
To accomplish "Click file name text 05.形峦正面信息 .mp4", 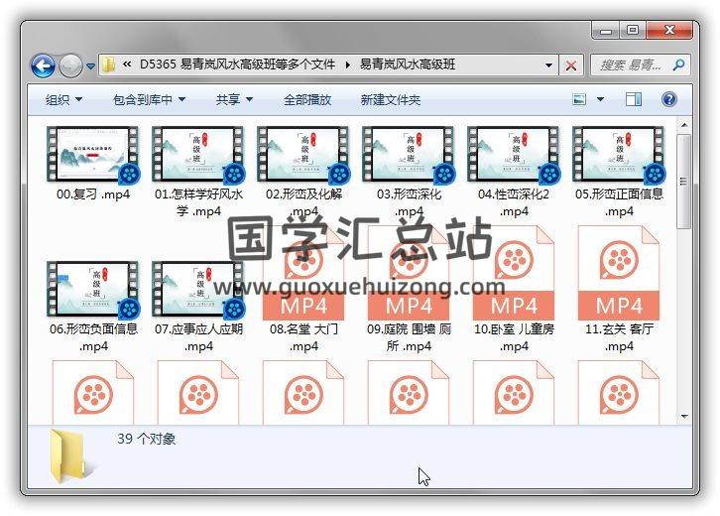I will click(x=619, y=202).
